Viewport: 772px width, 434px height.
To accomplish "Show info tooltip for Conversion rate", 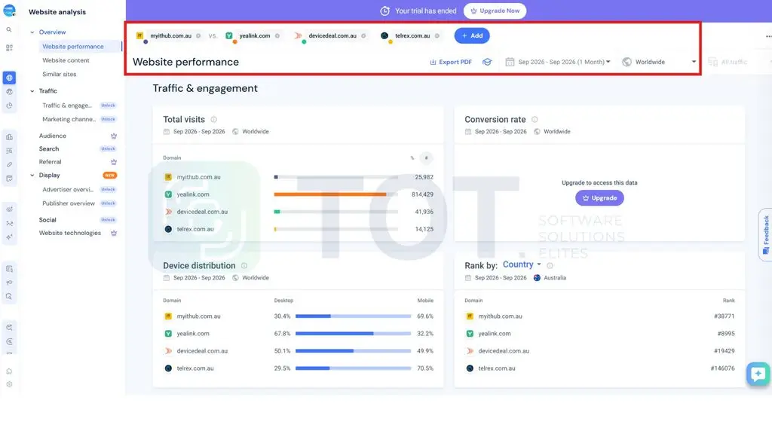I will (535, 120).
